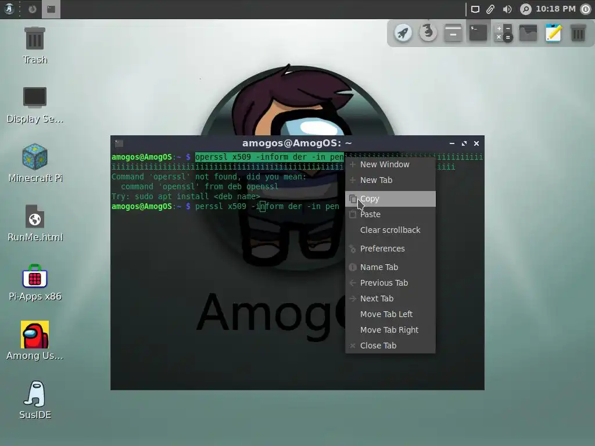The image size is (595, 446).
Task: Click Copy in the context menu
Action: 390,199
